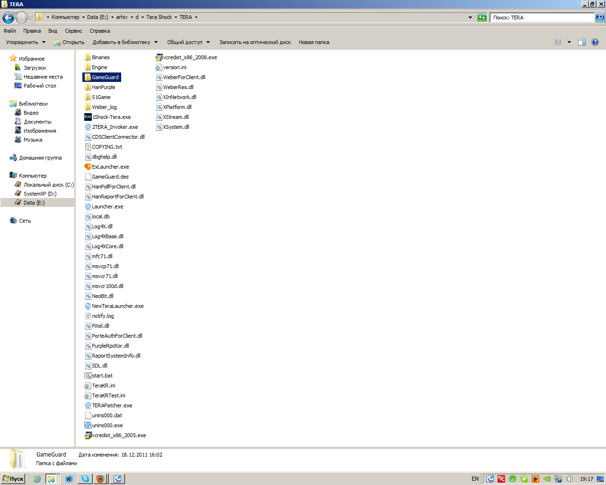
Task: Select the Binaries folder icon
Action: click(88, 57)
